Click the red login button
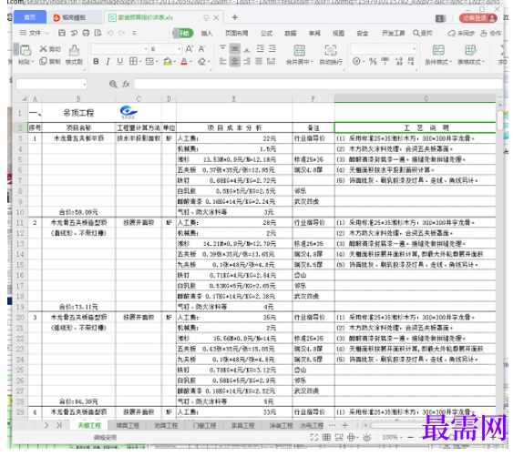The image size is (524, 456). tap(478, 18)
